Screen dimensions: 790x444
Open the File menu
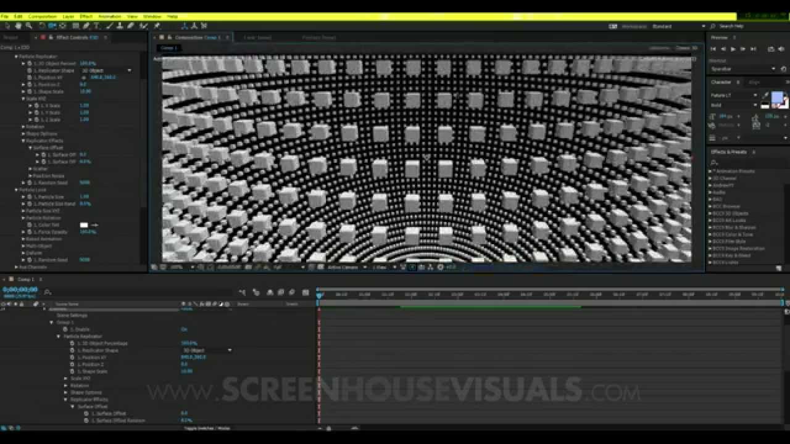click(6, 16)
